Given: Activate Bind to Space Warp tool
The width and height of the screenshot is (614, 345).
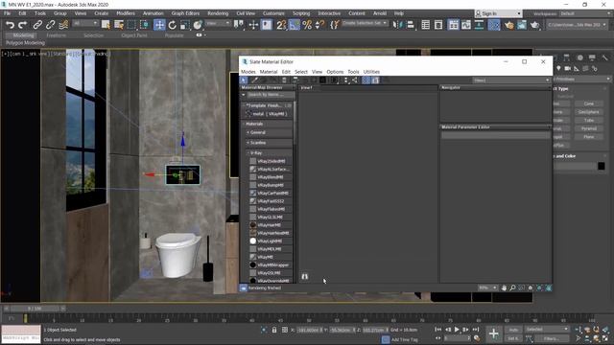Looking at the screenshot, I should (63, 25).
